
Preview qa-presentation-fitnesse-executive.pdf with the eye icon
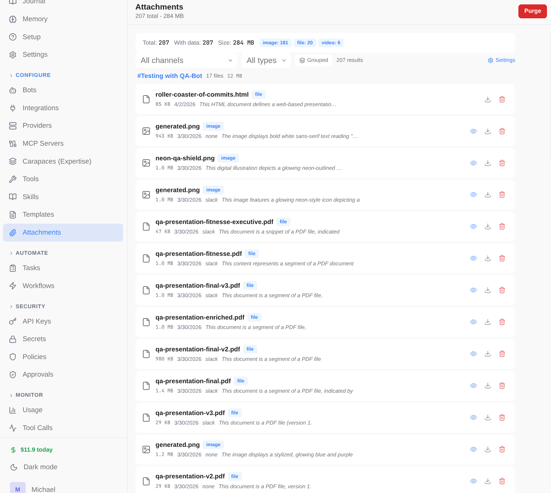[473, 226]
